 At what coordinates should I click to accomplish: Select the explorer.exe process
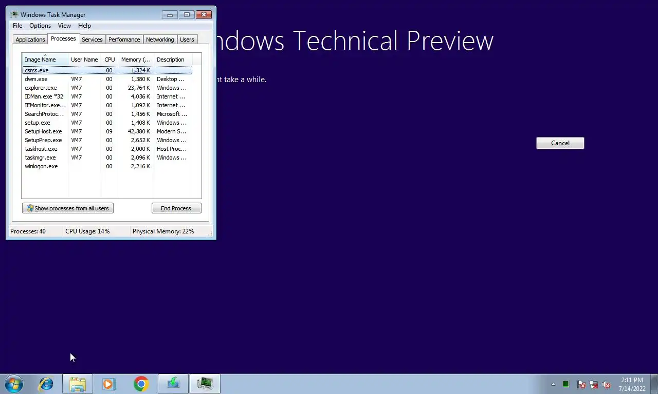click(x=107, y=88)
